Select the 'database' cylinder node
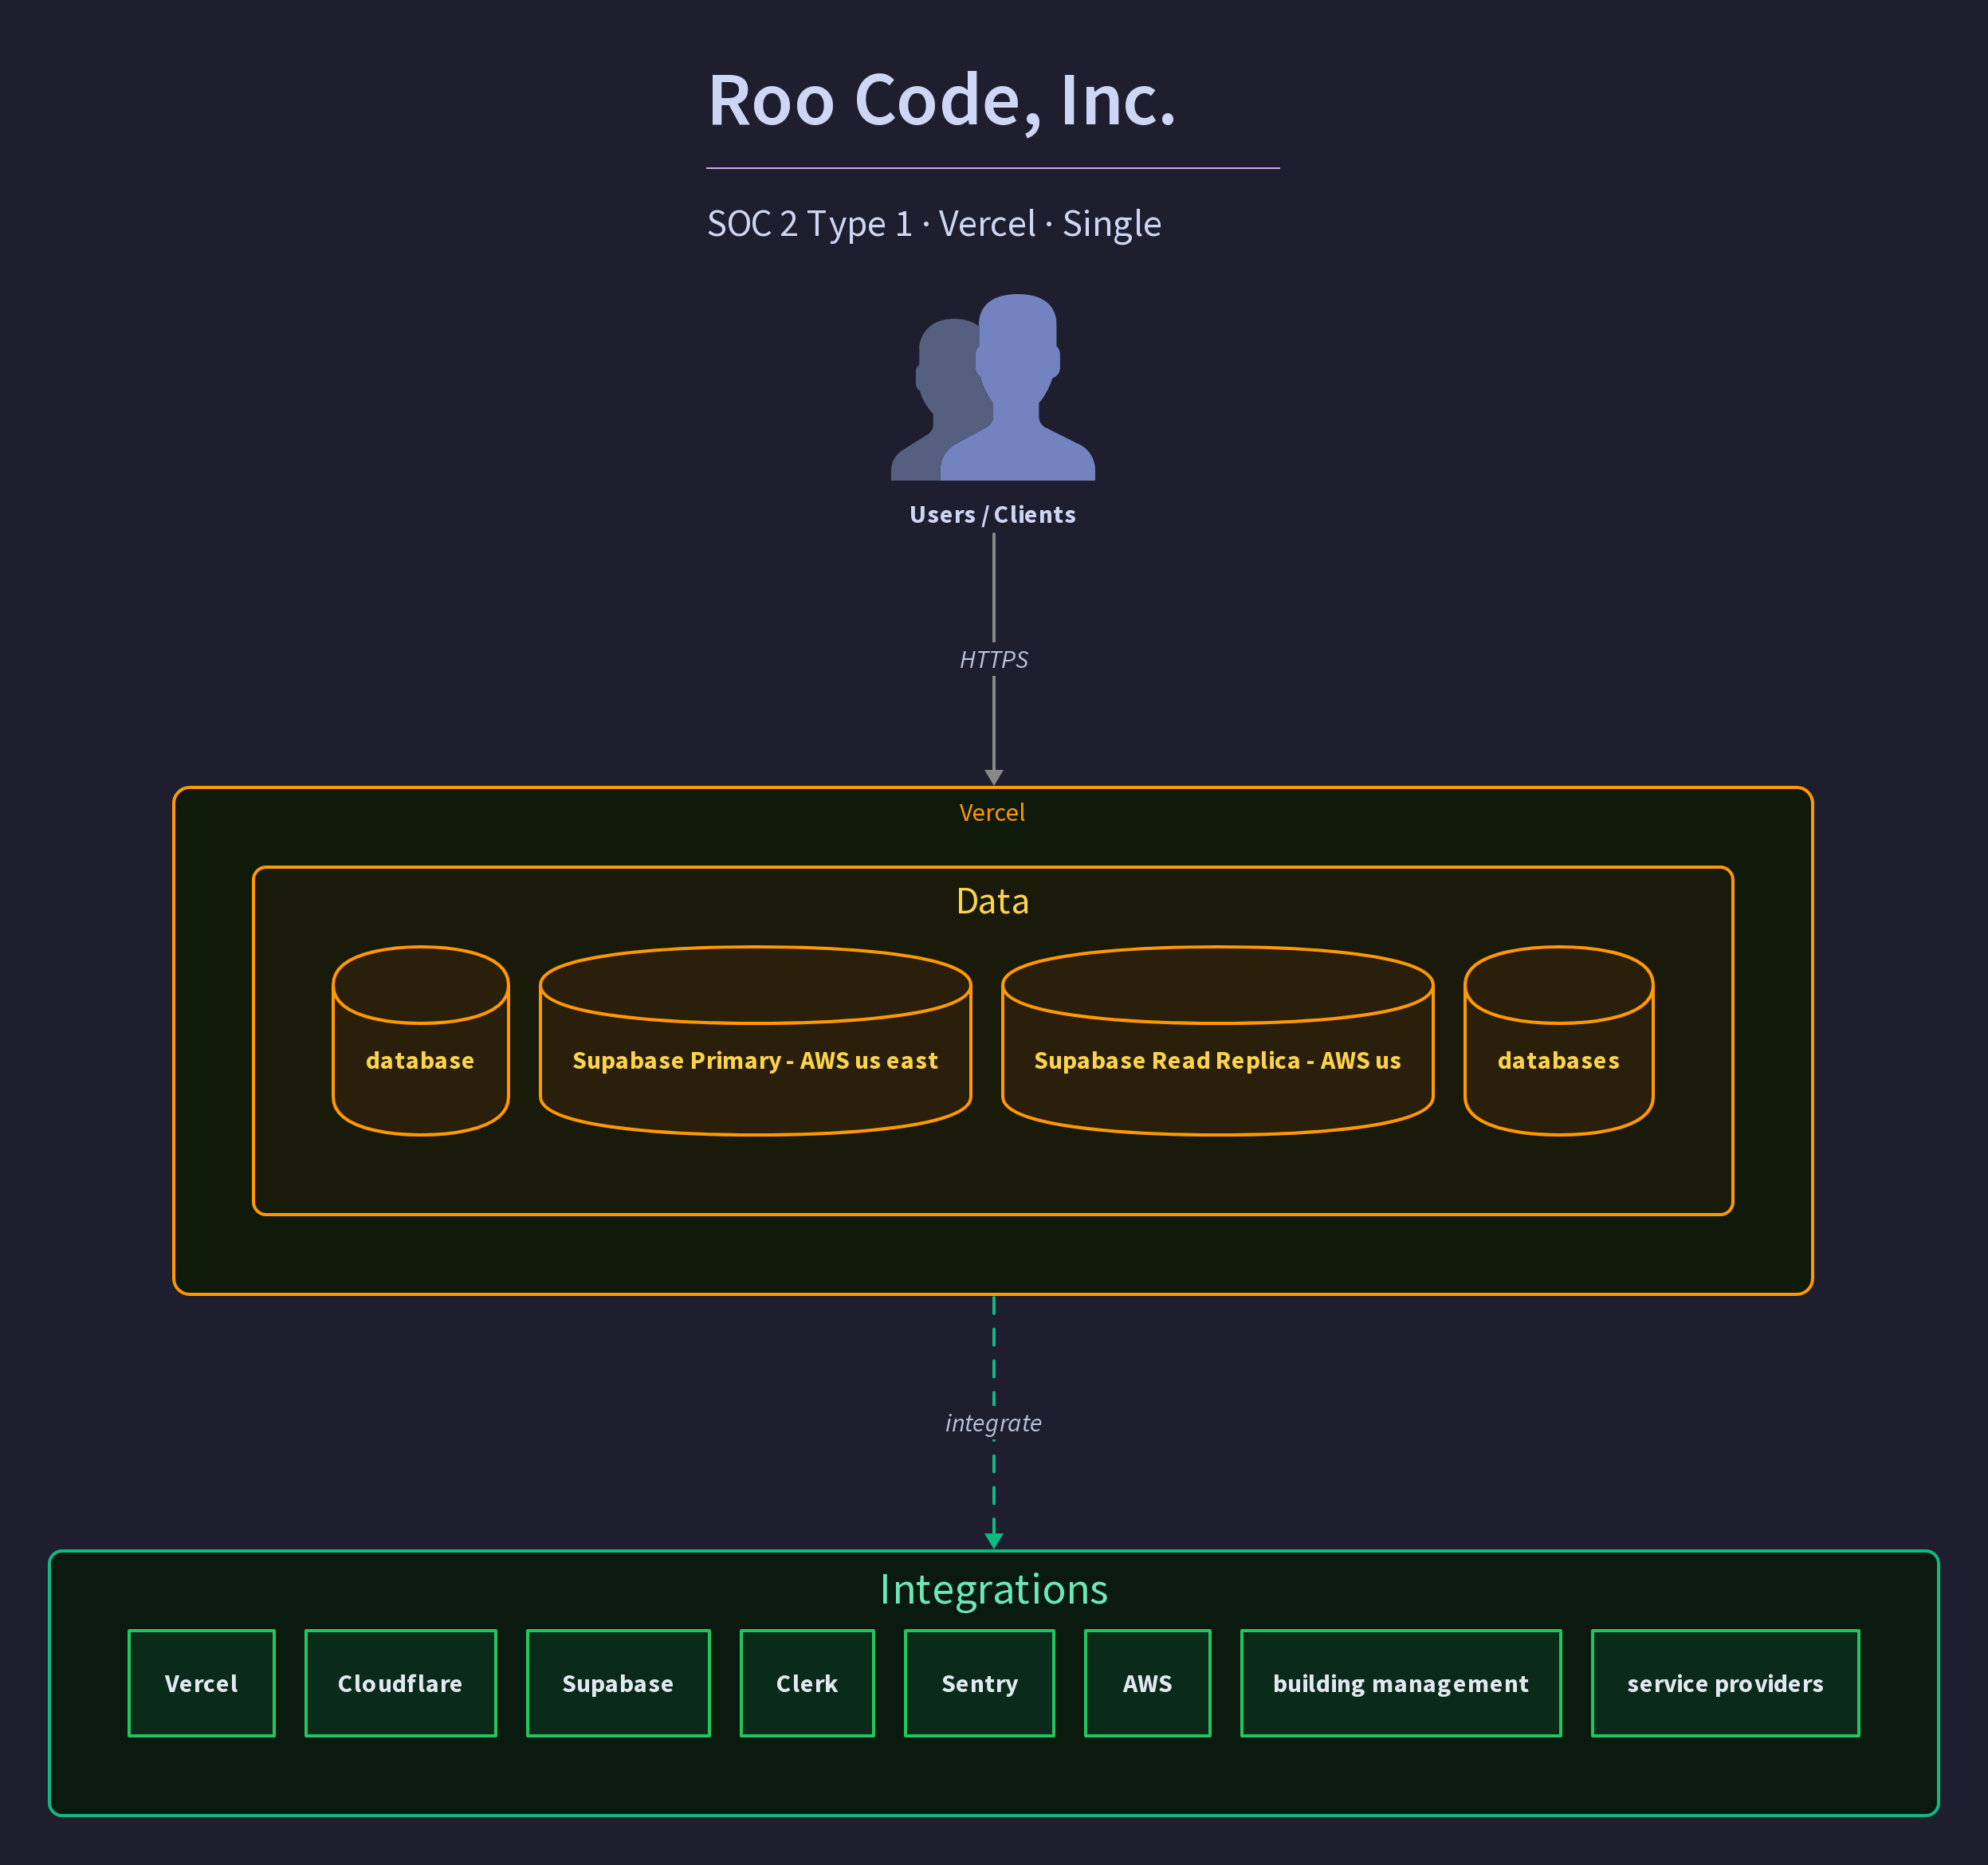Viewport: 1988px width, 1865px height. click(x=421, y=1041)
